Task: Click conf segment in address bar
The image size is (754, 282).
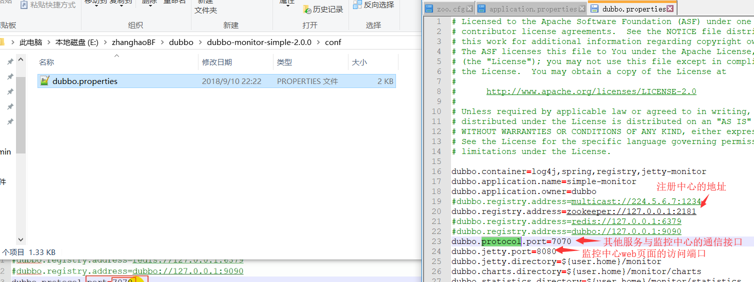Action: [333, 42]
